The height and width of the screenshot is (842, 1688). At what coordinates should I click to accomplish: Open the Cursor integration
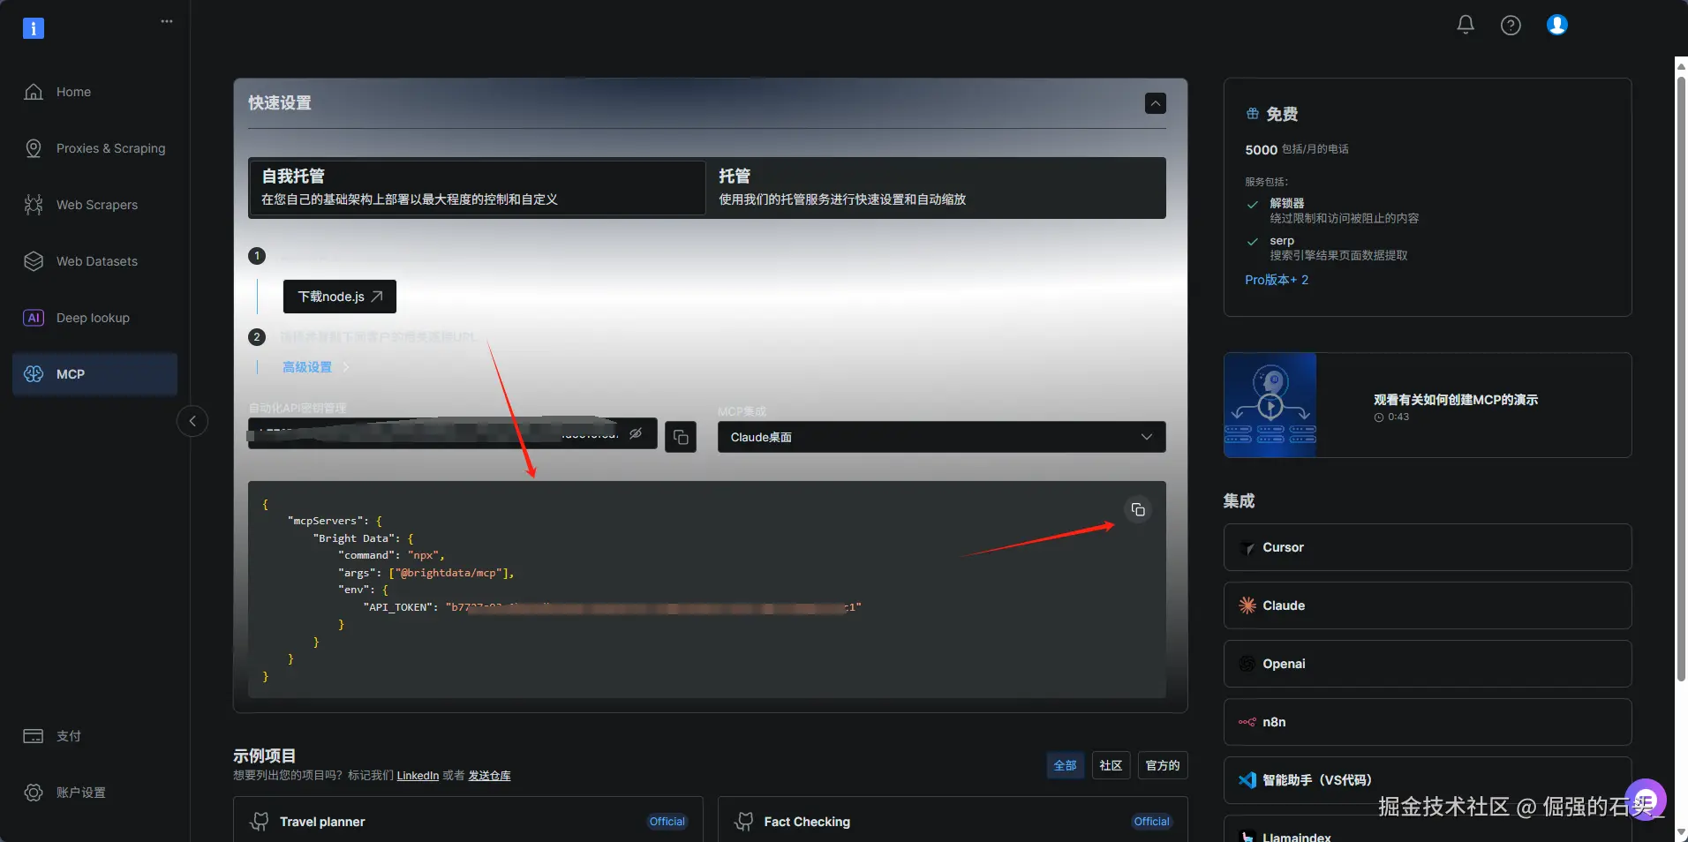tap(1428, 547)
